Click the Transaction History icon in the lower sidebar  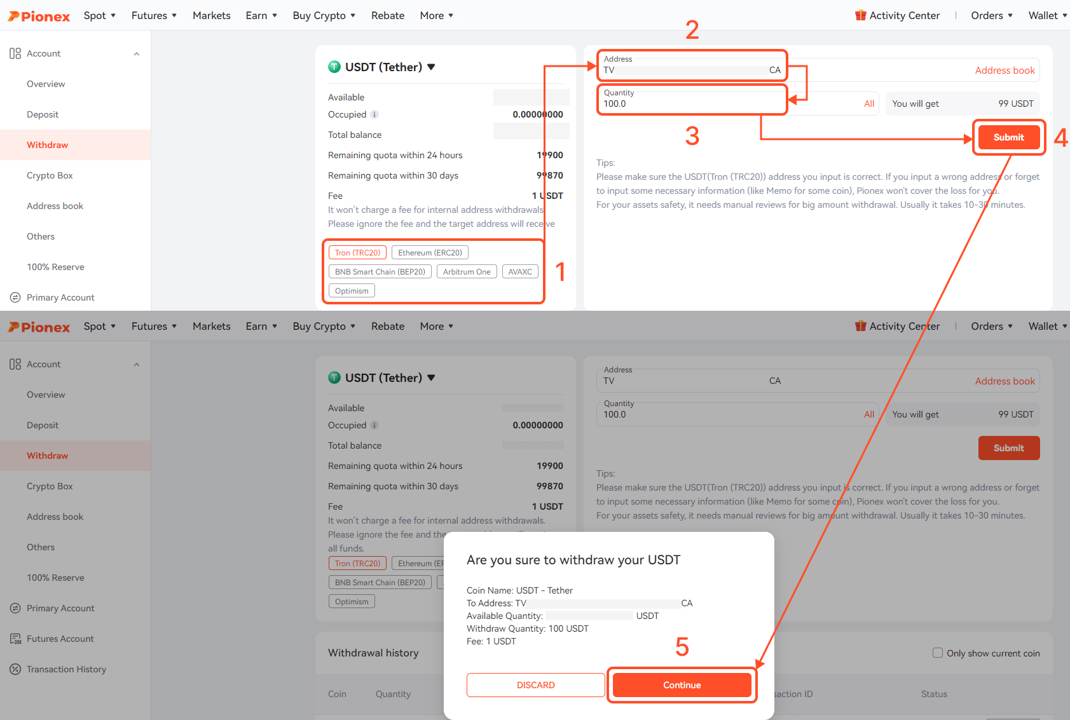pos(15,669)
